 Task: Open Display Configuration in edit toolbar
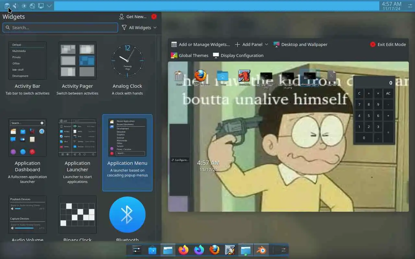pos(238,55)
